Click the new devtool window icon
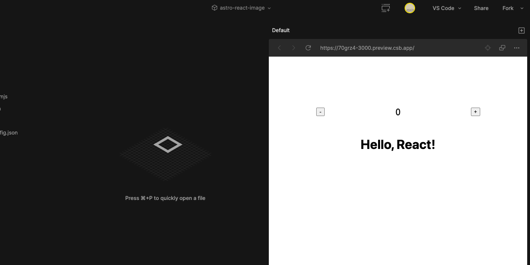The image size is (530, 265). pos(386,8)
